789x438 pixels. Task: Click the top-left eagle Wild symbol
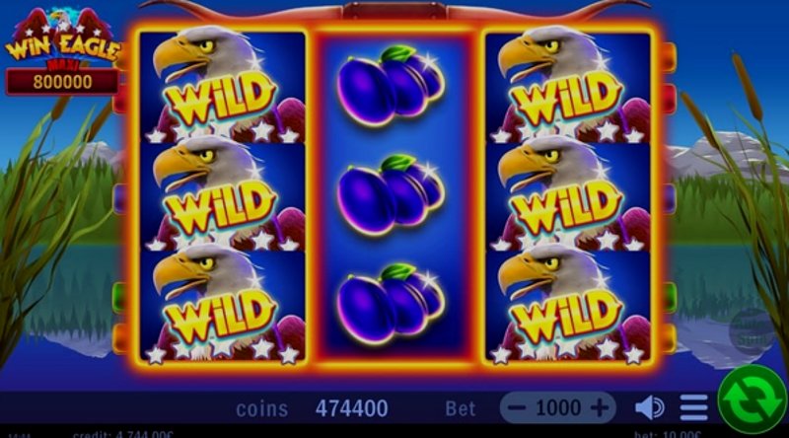223,86
